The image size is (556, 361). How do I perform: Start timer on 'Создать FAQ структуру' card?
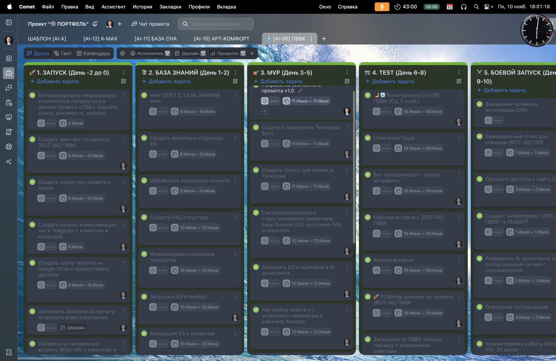point(153,228)
